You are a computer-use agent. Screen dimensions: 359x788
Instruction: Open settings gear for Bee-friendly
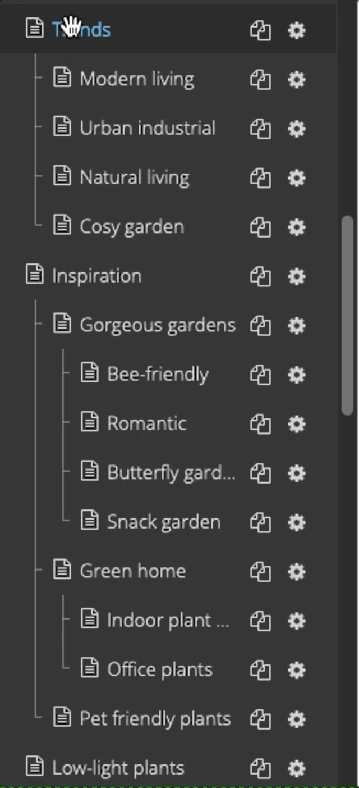[296, 375]
